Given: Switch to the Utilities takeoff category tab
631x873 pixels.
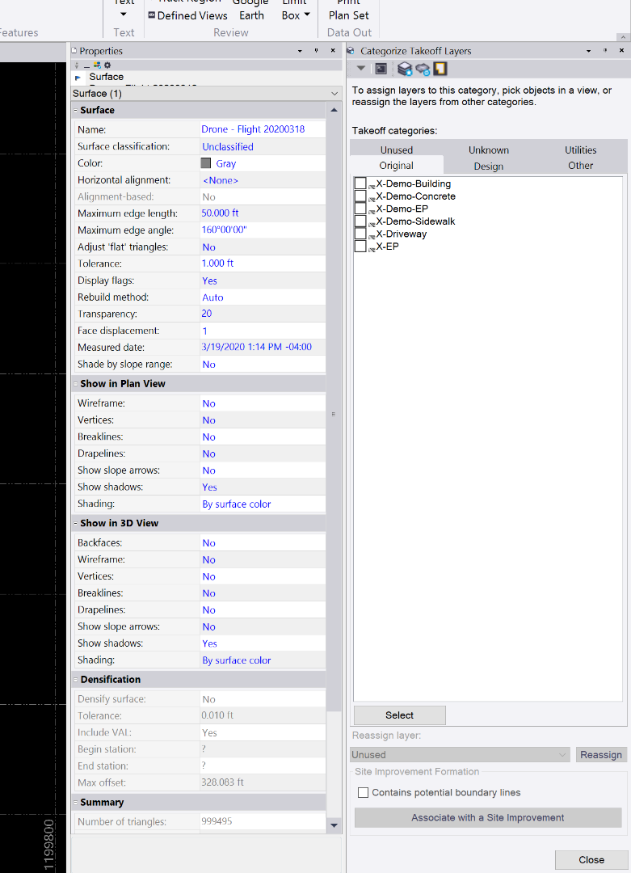Looking at the screenshot, I should pos(580,150).
